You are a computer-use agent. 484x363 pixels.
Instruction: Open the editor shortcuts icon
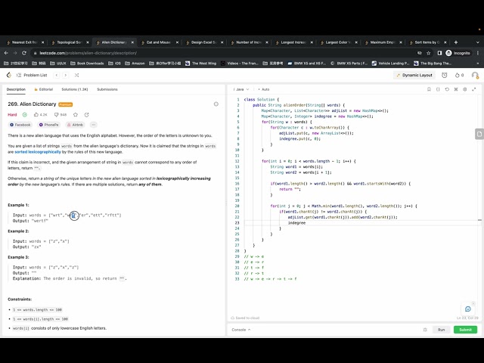point(455,89)
